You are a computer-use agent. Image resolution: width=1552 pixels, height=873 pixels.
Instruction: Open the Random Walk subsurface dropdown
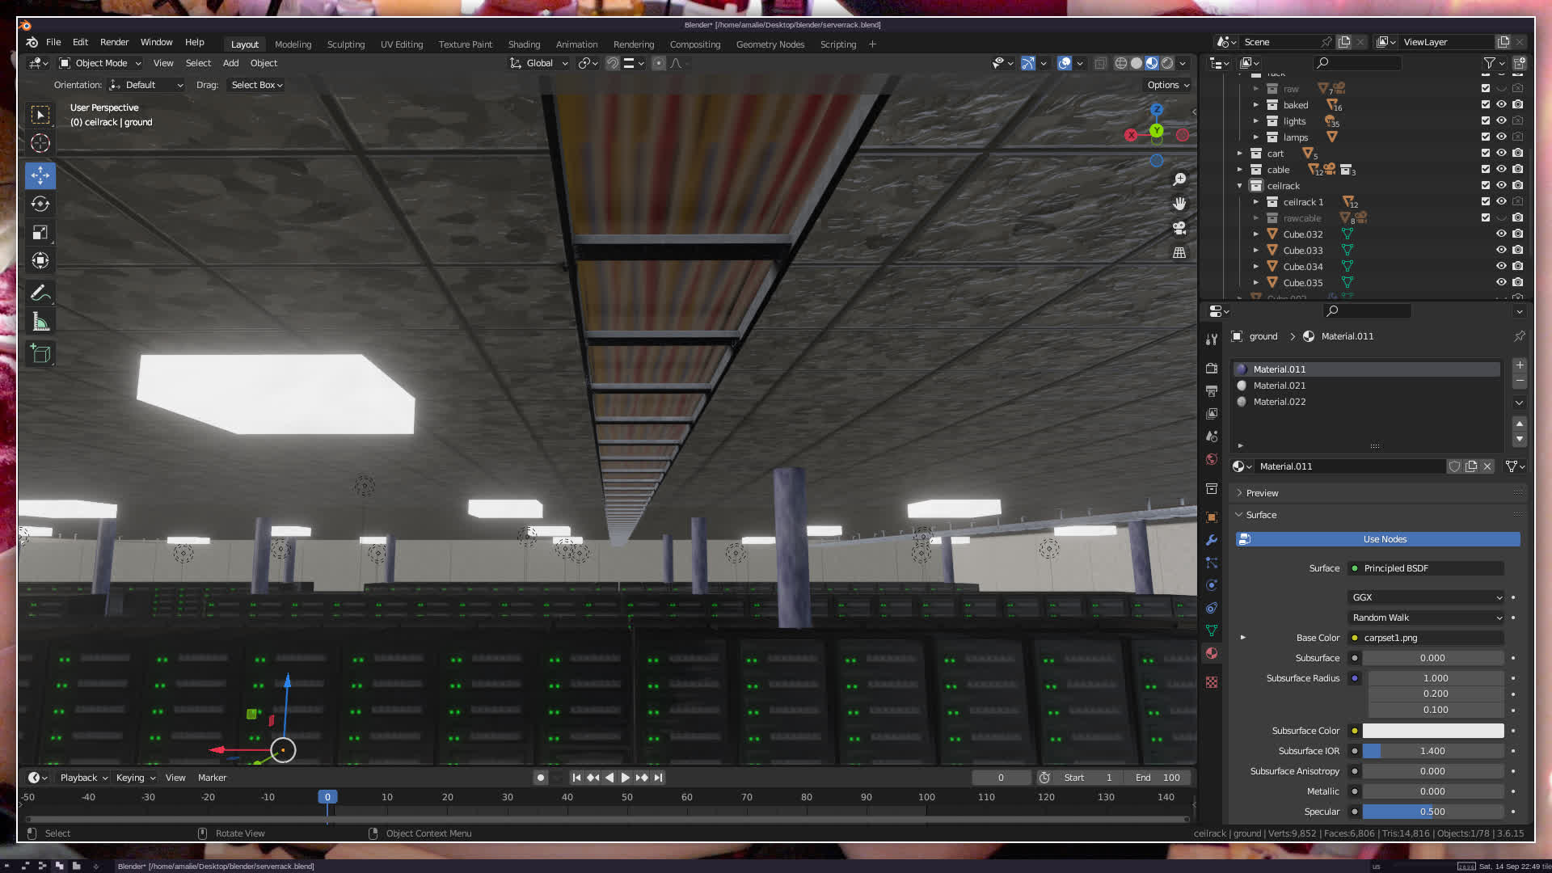tap(1427, 618)
